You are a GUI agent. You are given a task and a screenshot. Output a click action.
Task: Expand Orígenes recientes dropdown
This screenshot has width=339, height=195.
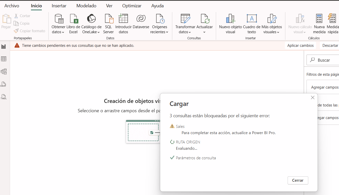[159, 32]
